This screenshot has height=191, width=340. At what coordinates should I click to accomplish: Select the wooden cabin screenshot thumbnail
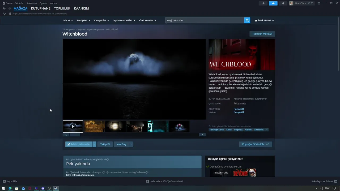coord(94,126)
